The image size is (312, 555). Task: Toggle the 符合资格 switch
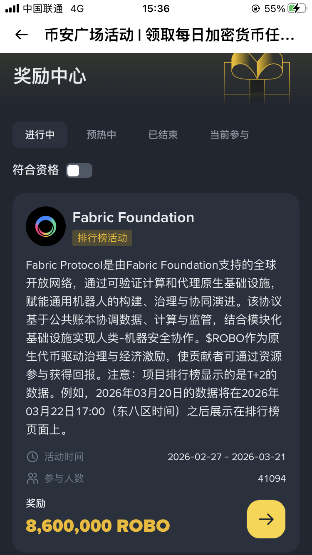(79, 171)
